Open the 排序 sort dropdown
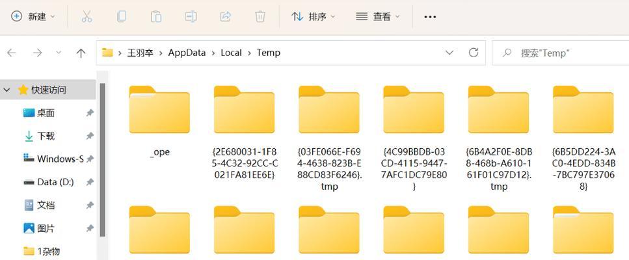This screenshot has width=629, height=260. click(314, 17)
